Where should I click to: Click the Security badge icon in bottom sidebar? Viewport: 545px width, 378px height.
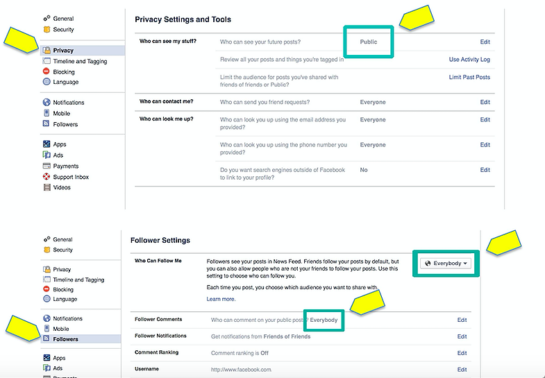[47, 250]
